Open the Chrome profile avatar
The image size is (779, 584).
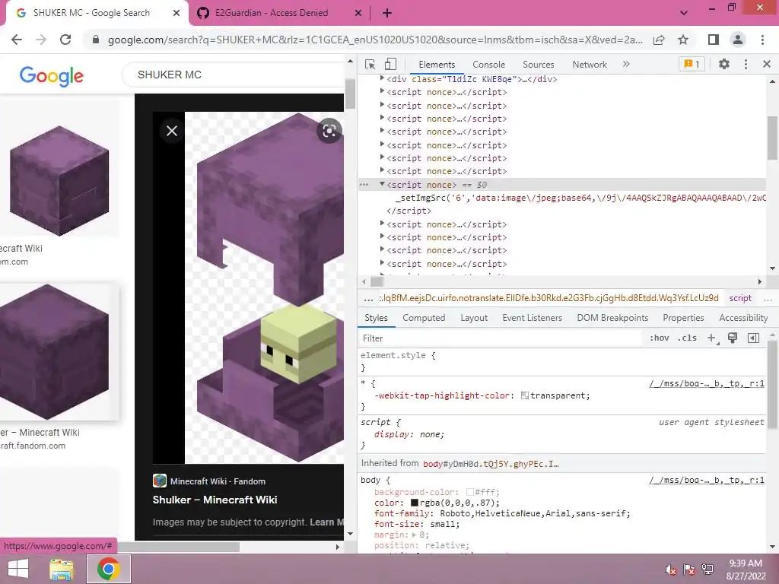point(738,40)
